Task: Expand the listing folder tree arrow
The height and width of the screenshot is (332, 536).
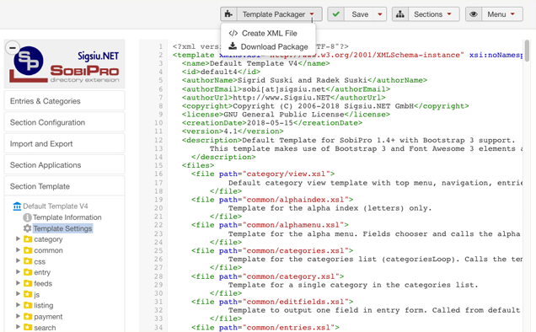Action: coord(18,305)
